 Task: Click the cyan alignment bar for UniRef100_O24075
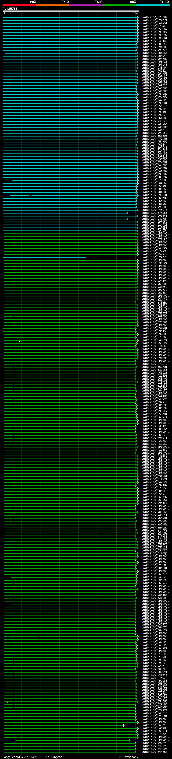[44, 257]
